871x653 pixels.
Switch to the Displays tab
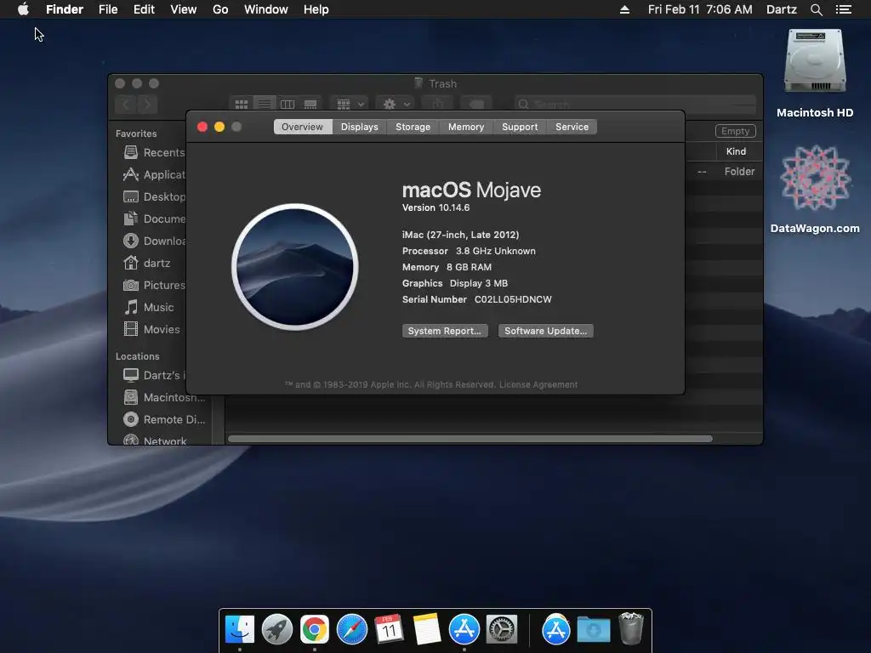click(x=360, y=127)
